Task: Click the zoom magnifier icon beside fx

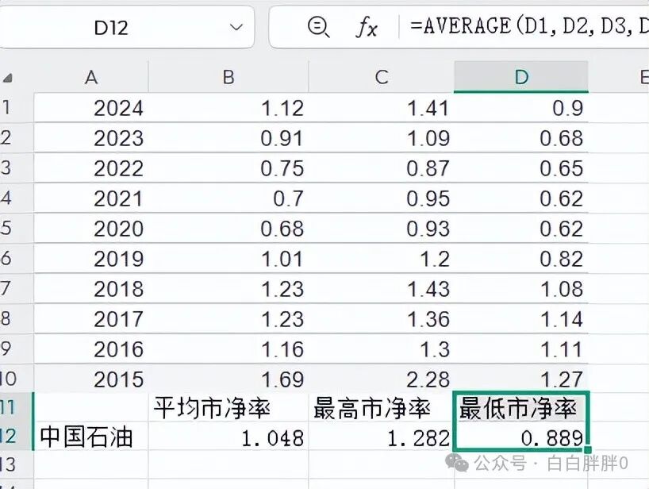Action: [318, 27]
